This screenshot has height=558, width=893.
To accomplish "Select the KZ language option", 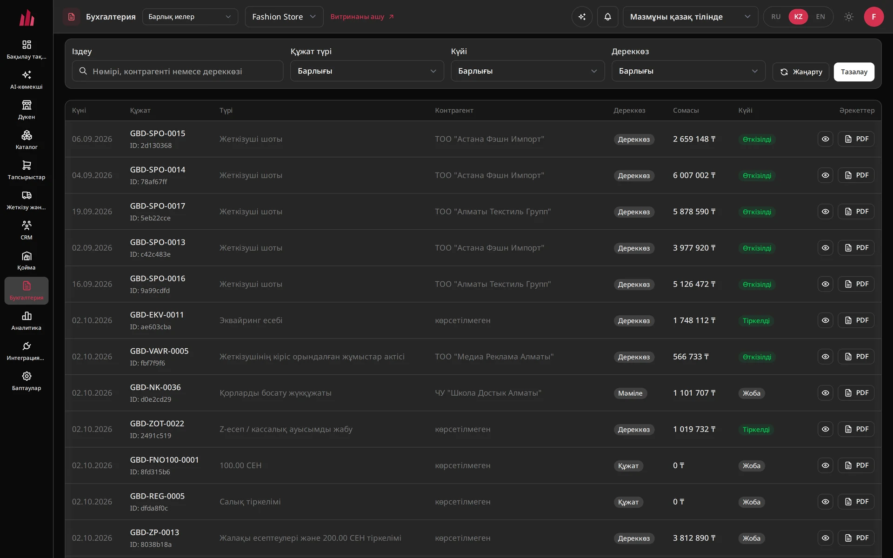I will click(798, 17).
